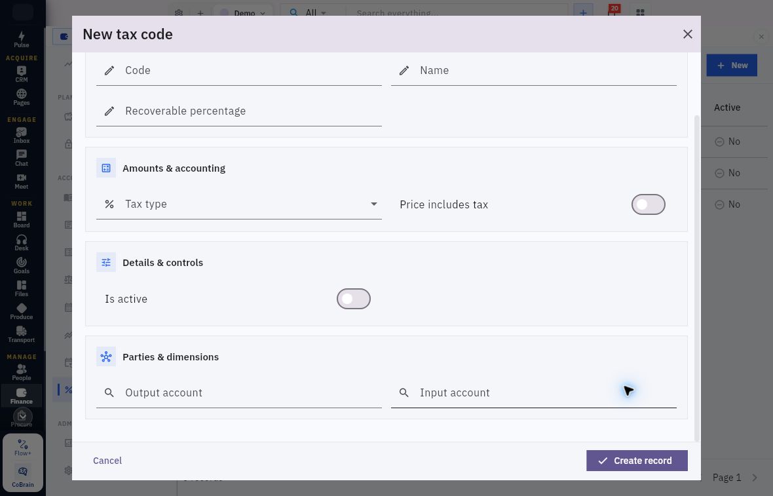Screen dimensions: 773x496
Task: Open Flow+ in the sidebar
Action: [x=23, y=448]
